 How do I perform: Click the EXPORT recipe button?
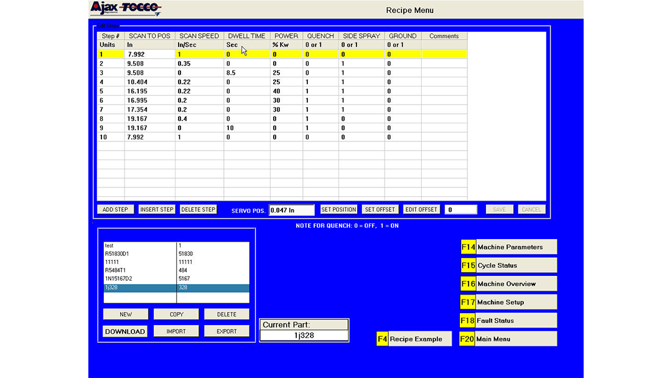coord(226,331)
